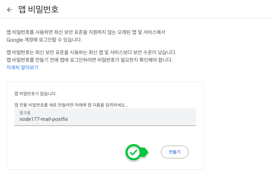
Task: Click the node177-mail-postfix text in the field
Action: [x=44, y=119]
